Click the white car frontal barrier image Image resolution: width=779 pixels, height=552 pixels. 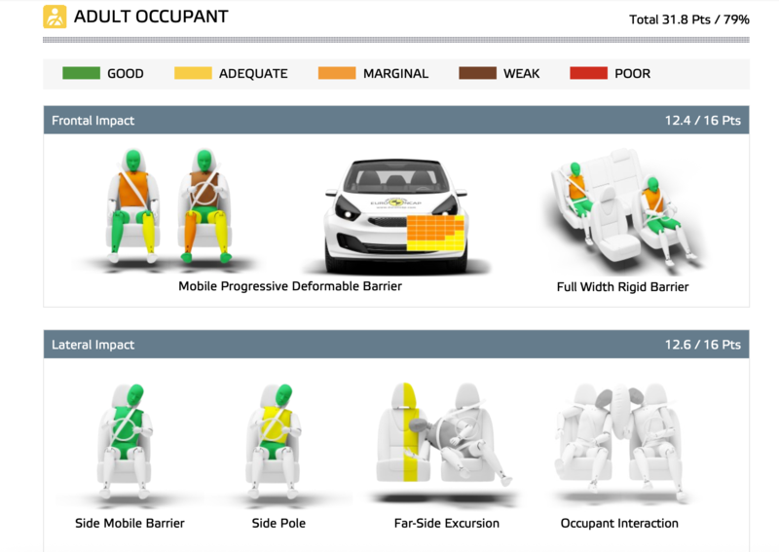396,216
